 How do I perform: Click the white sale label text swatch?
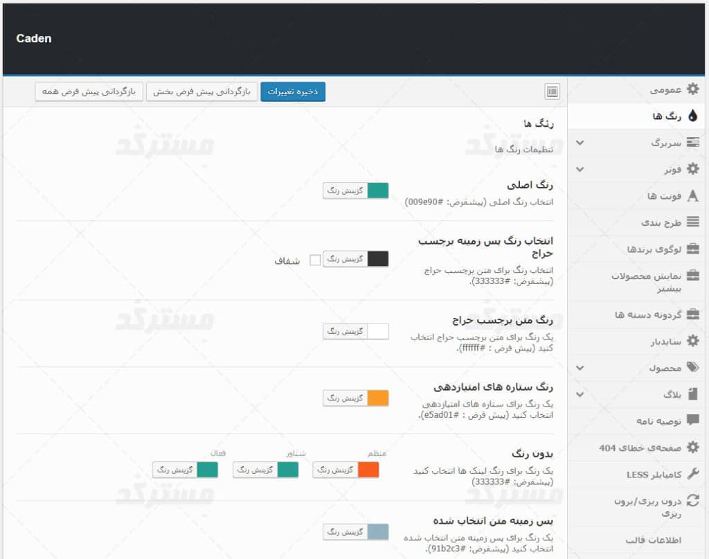tap(378, 331)
